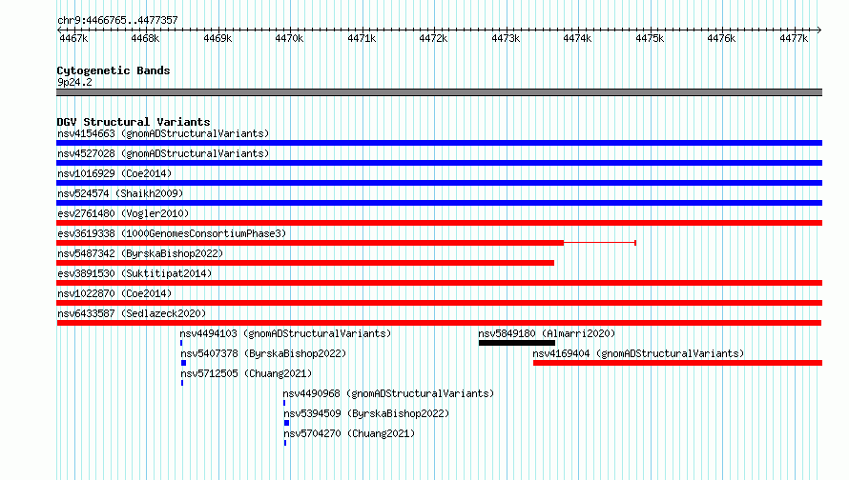Click the 4474k ruler position
Image resolution: width=849 pixels, height=480 pixels.
(x=577, y=38)
